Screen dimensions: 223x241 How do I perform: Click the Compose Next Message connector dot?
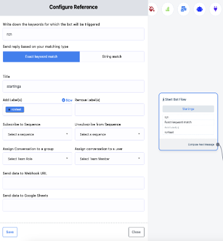pos(218,145)
